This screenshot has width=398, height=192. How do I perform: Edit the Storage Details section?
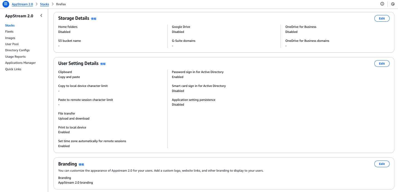(382, 18)
